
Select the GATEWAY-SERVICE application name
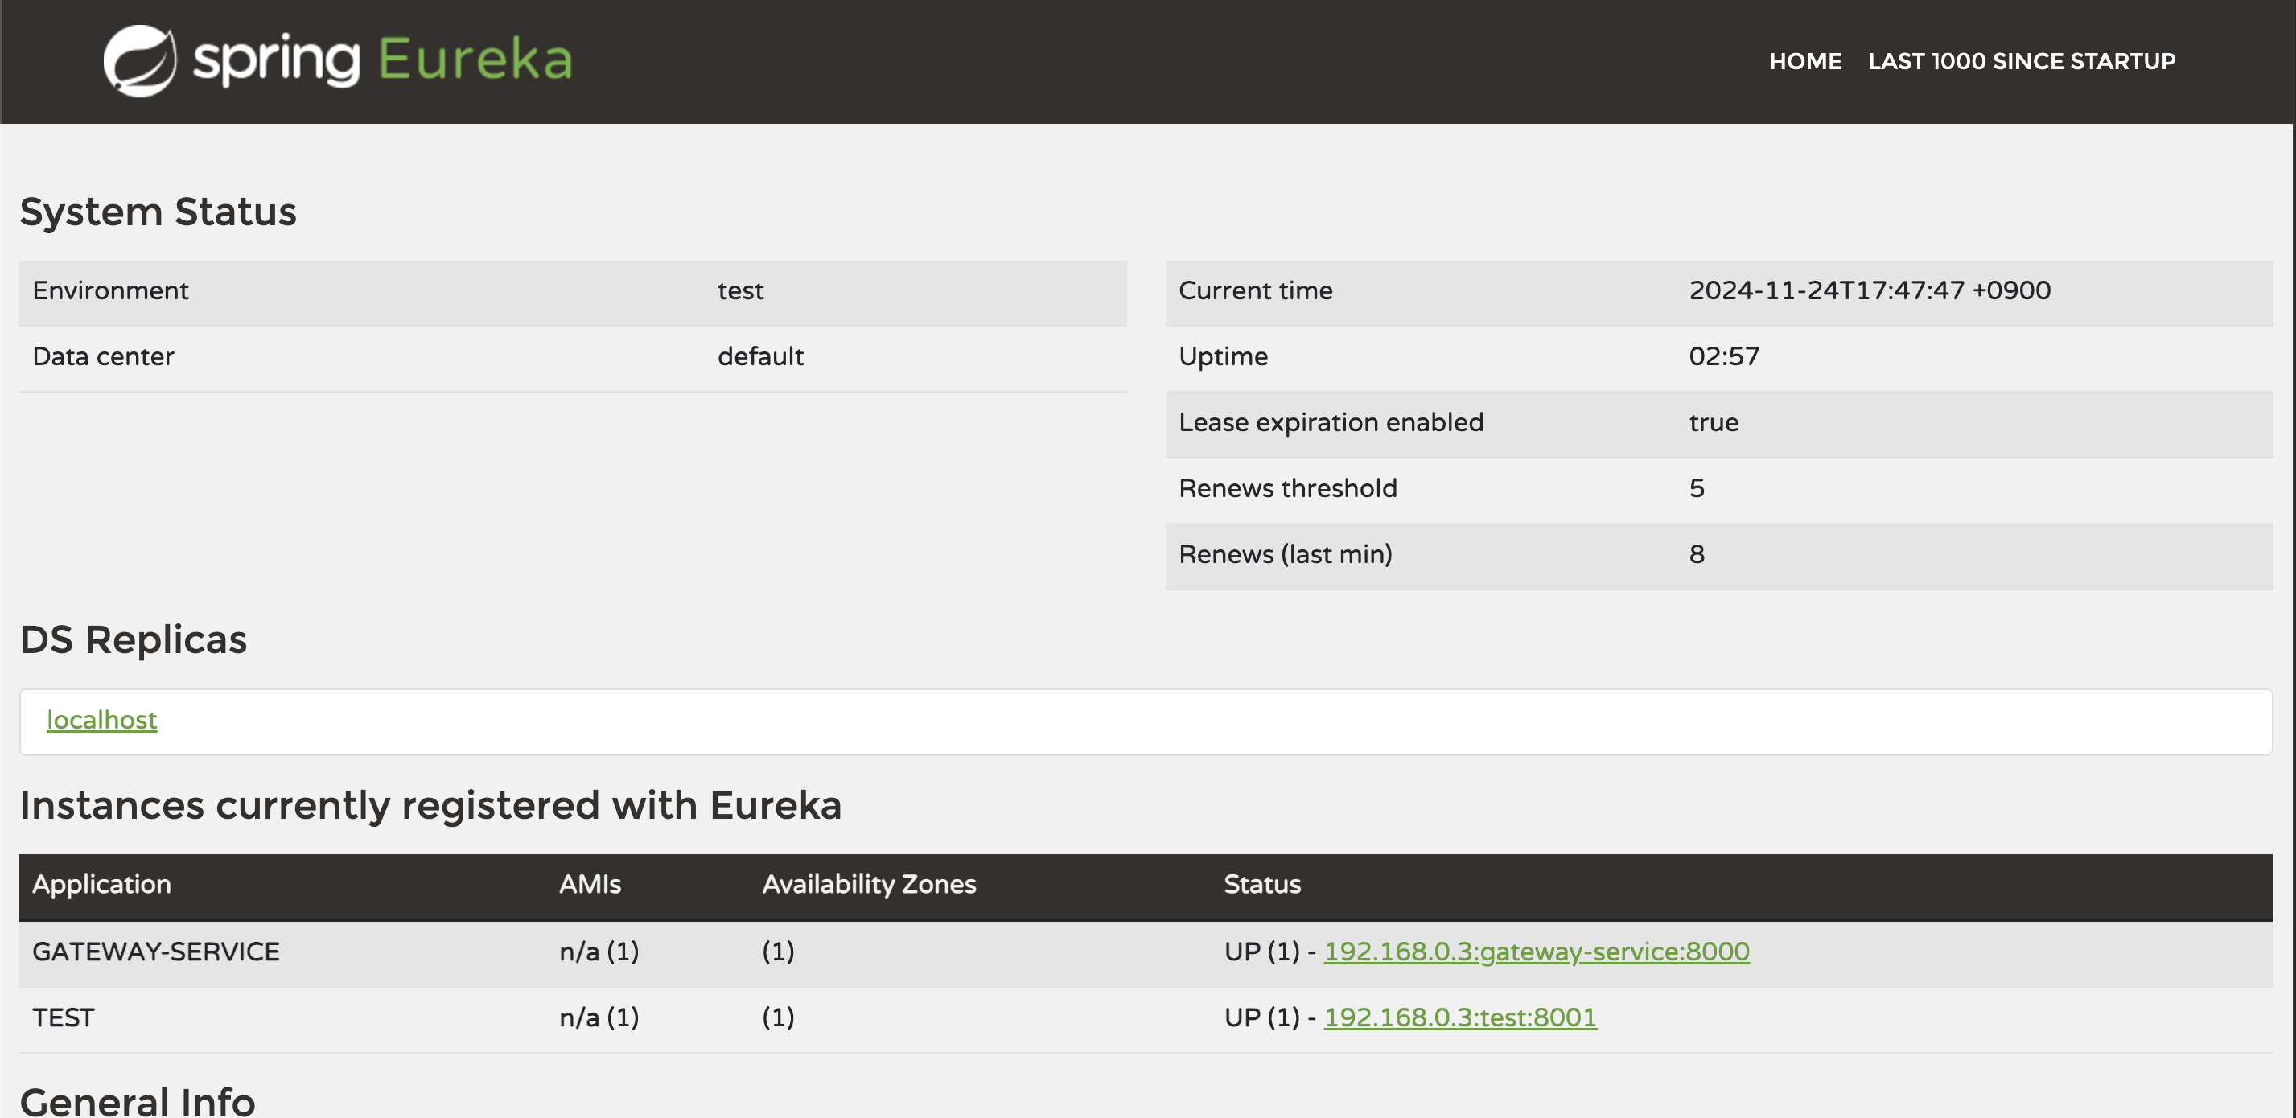[x=156, y=952]
